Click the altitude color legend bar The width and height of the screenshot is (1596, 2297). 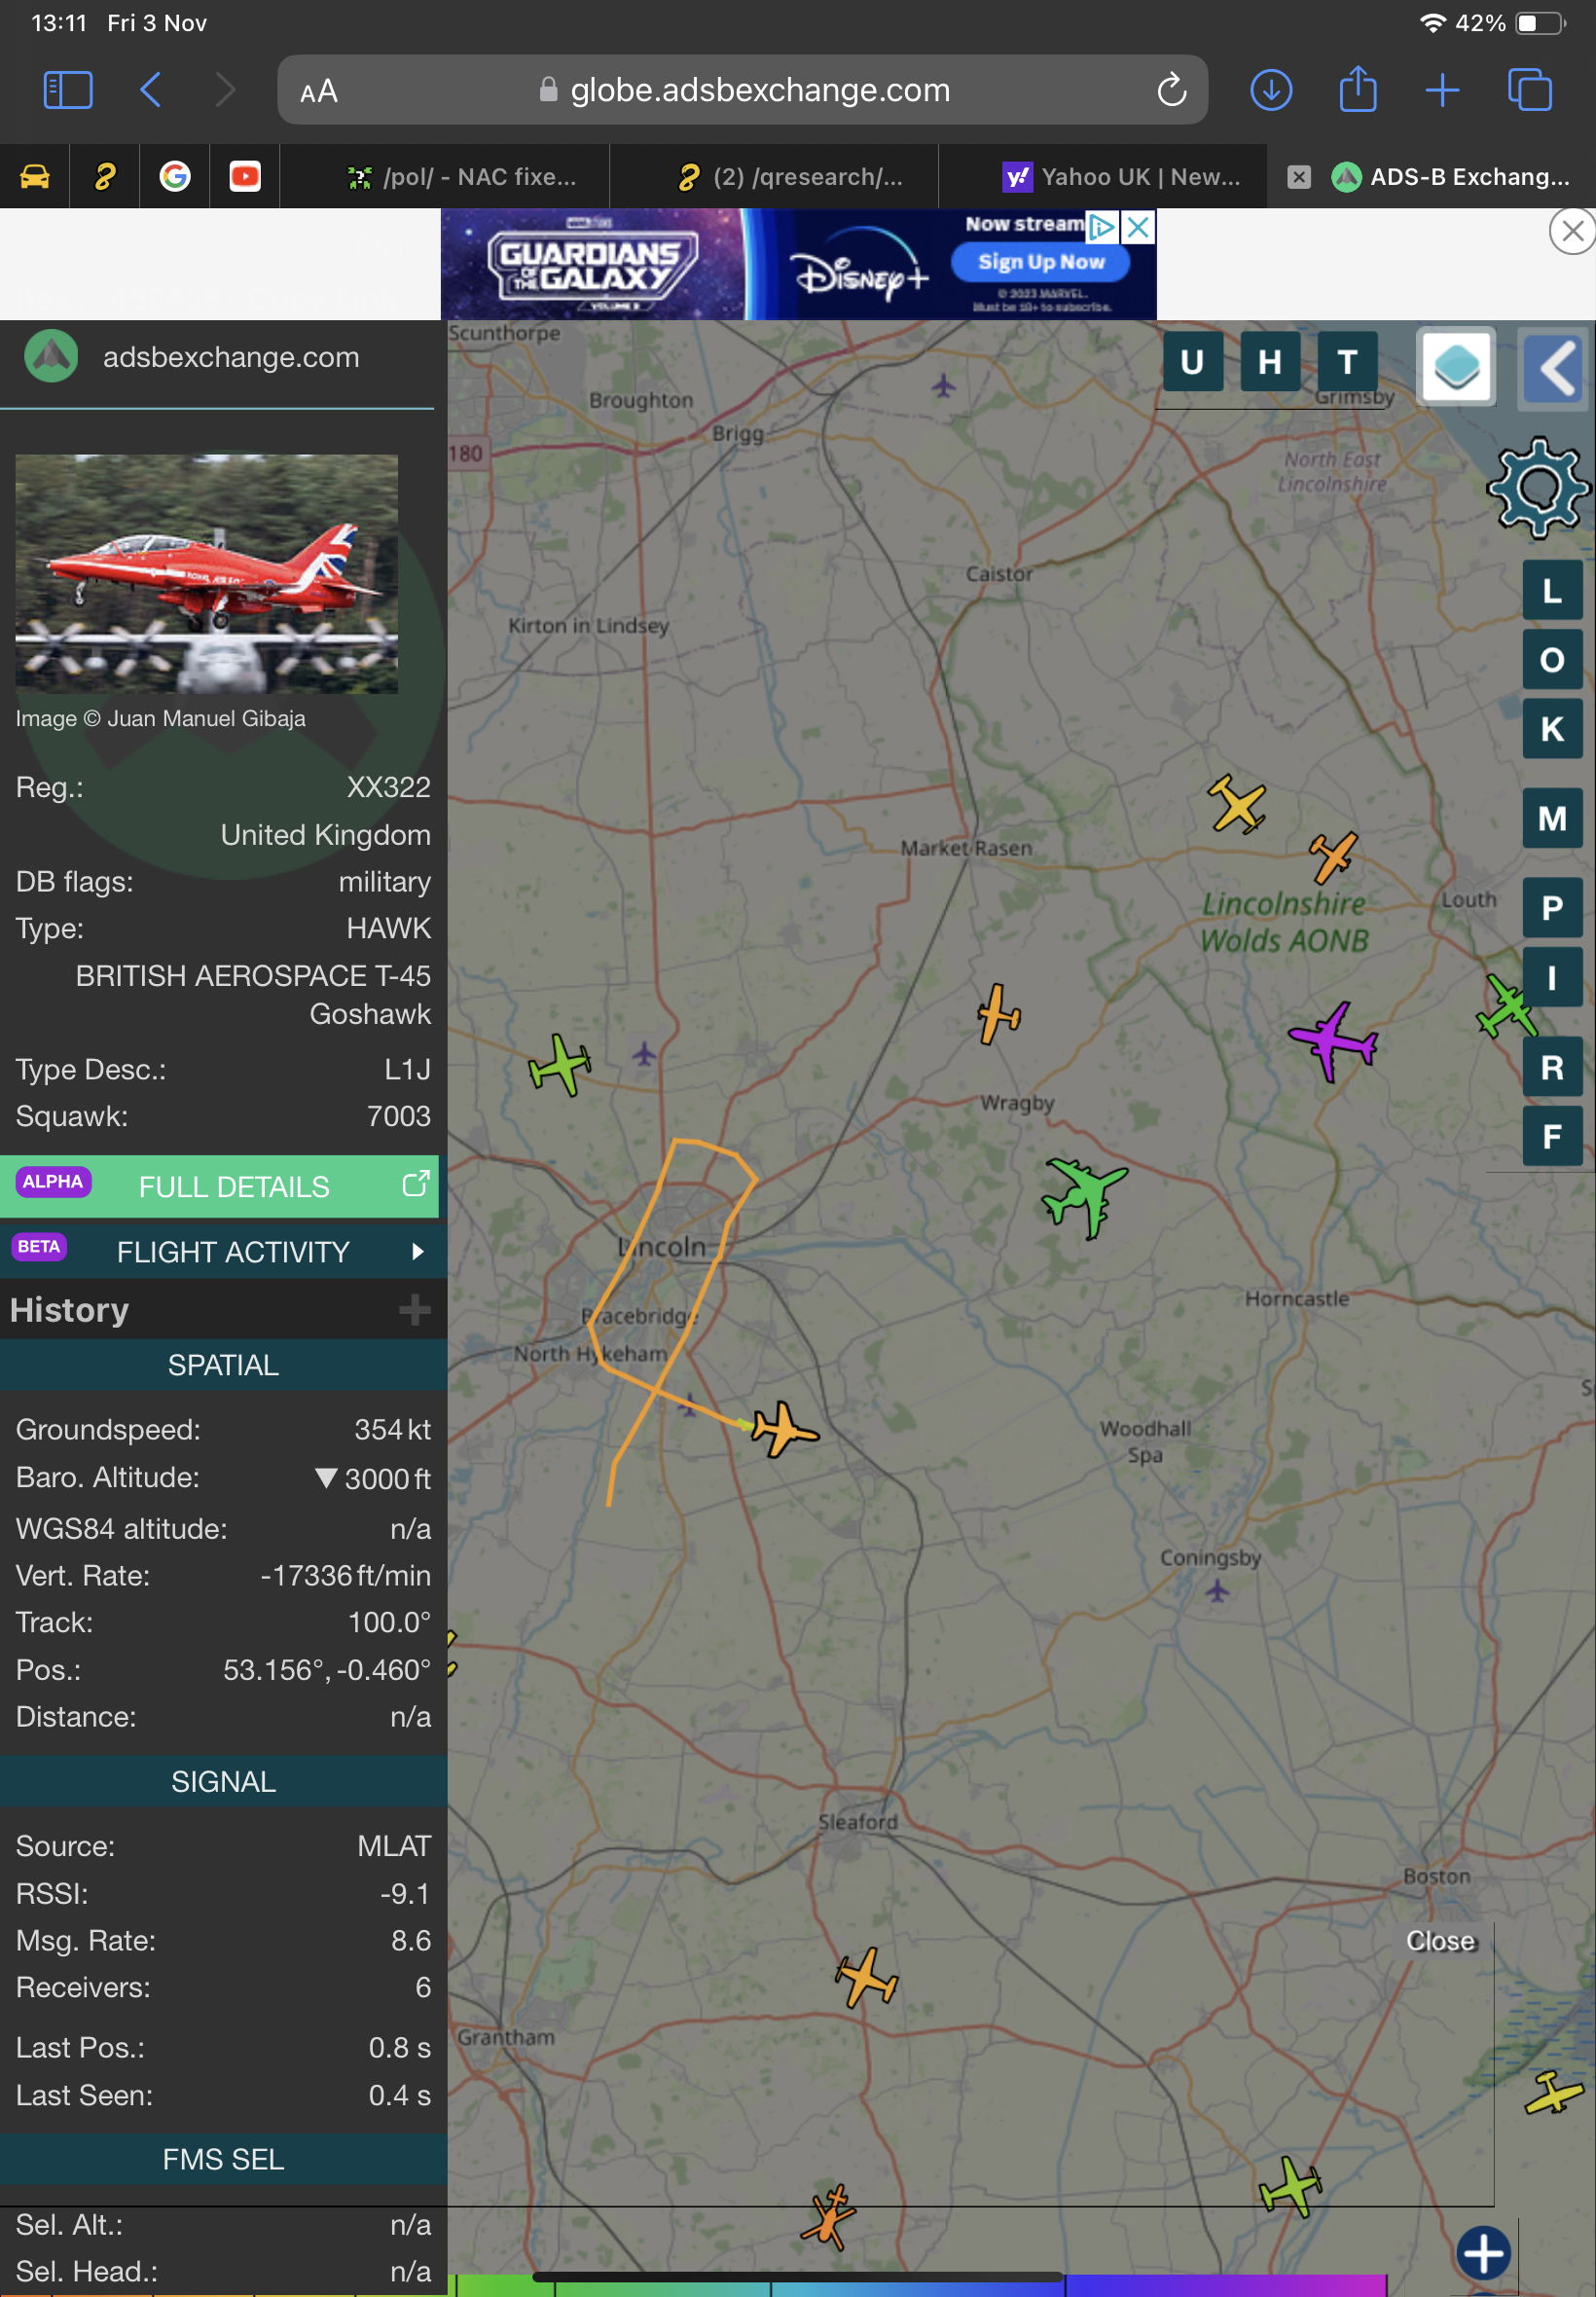[920, 2284]
